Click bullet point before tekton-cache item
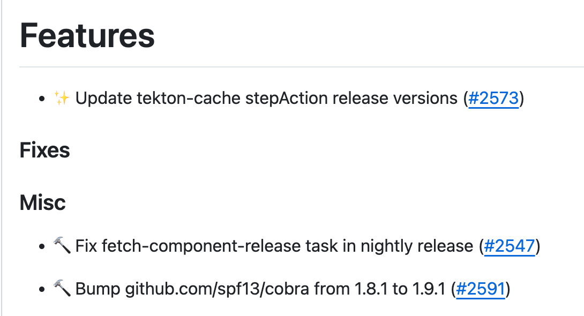The image size is (584, 316). pos(42,100)
